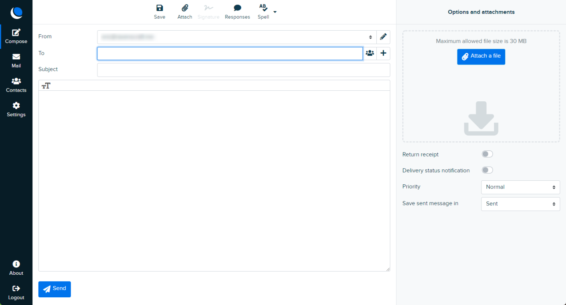Go to Mail in the sidebar
The width and height of the screenshot is (566, 305).
click(16, 61)
